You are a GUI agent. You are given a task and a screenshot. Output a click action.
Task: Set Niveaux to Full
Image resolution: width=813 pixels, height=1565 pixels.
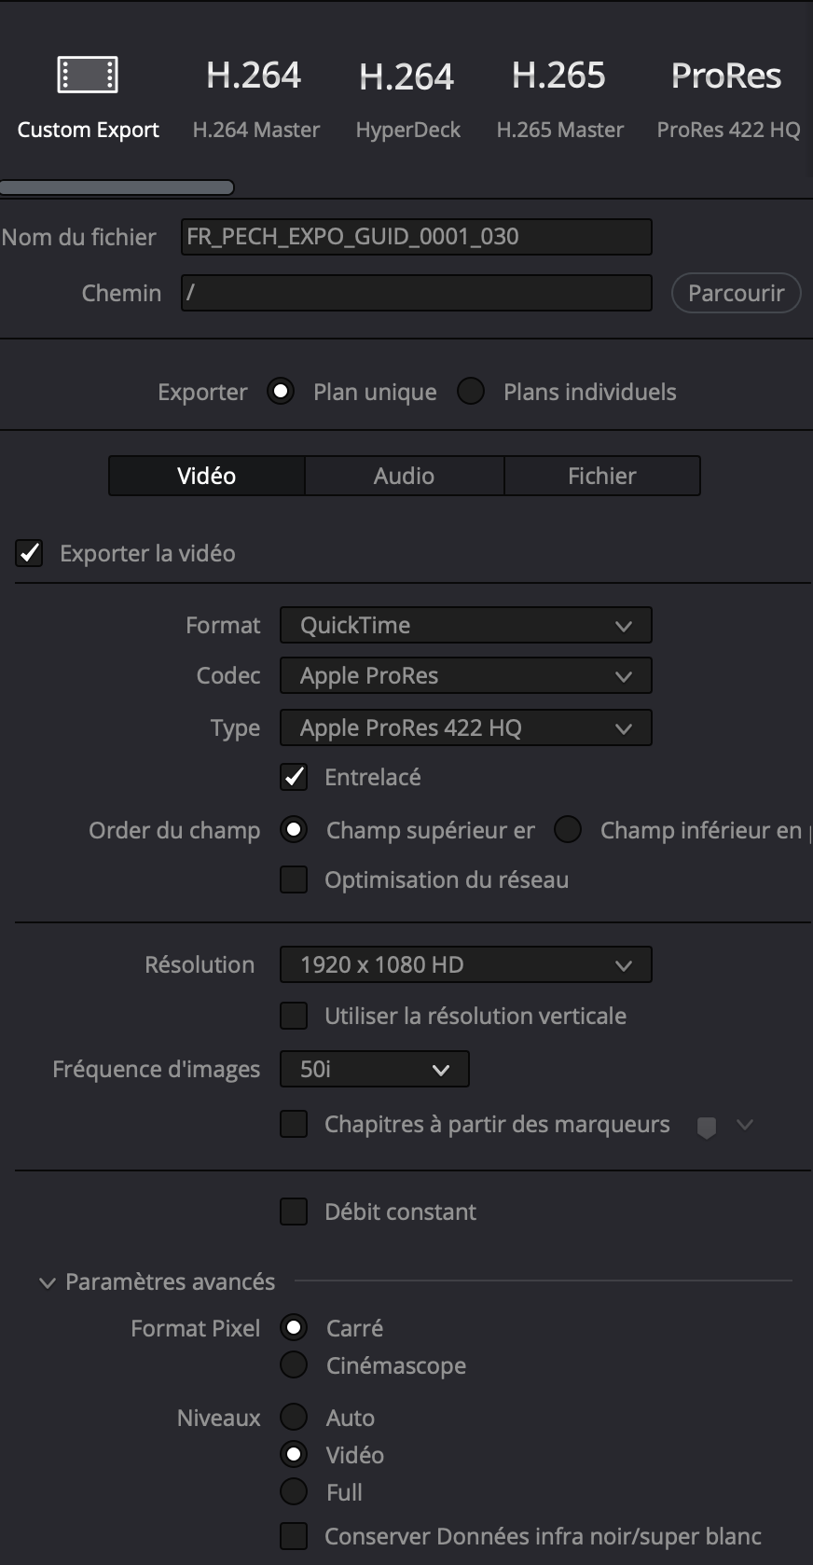coord(294,1492)
